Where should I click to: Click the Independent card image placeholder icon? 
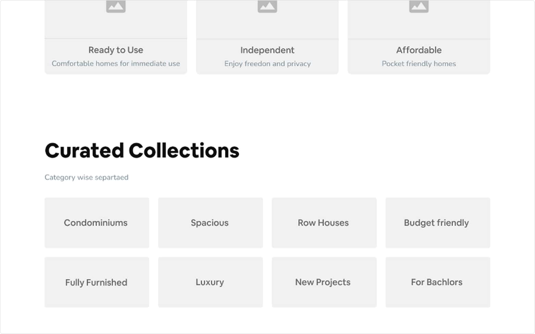(267, 6)
